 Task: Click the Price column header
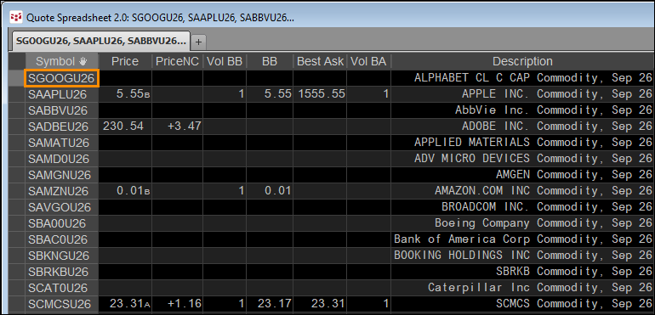coord(125,62)
